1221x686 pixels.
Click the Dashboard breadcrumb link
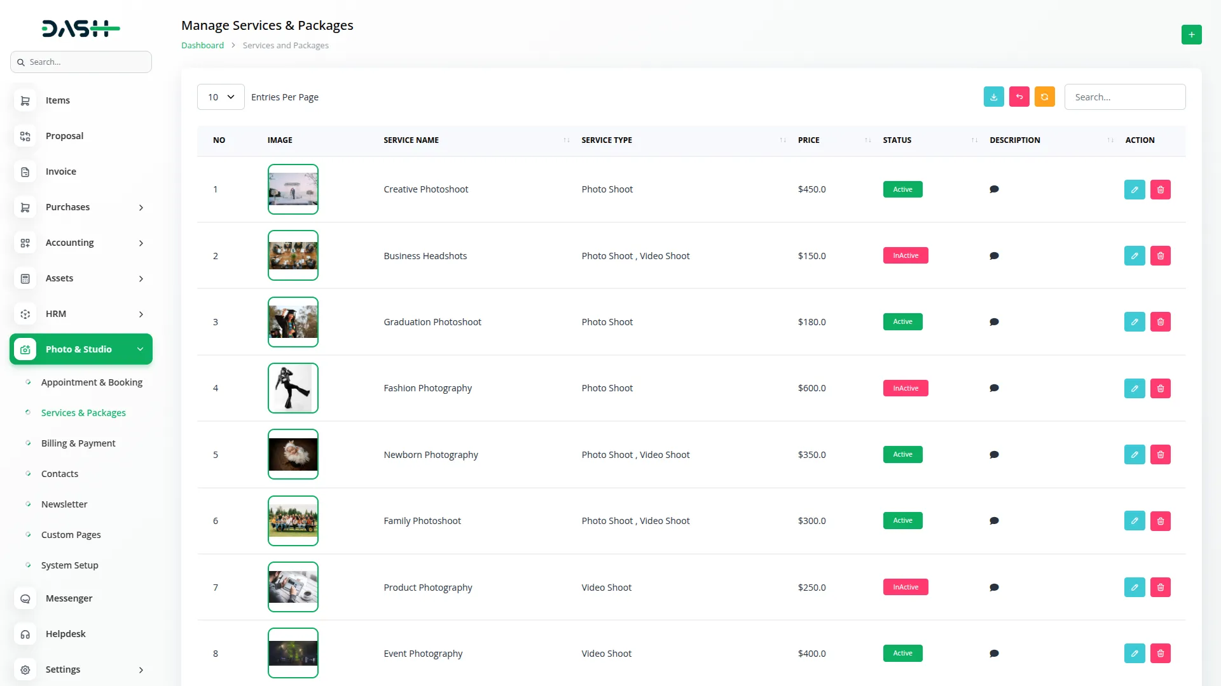coord(202,45)
